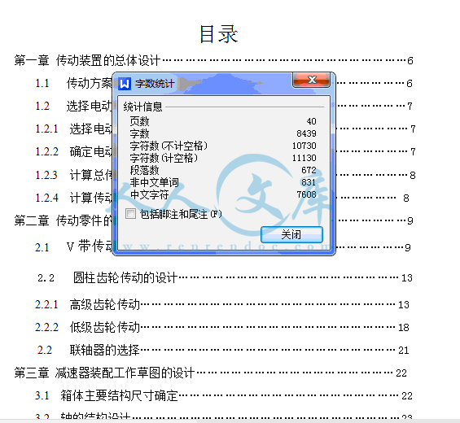Click the 统计信息 group label
460x423 pixels.
pos(142,107)
